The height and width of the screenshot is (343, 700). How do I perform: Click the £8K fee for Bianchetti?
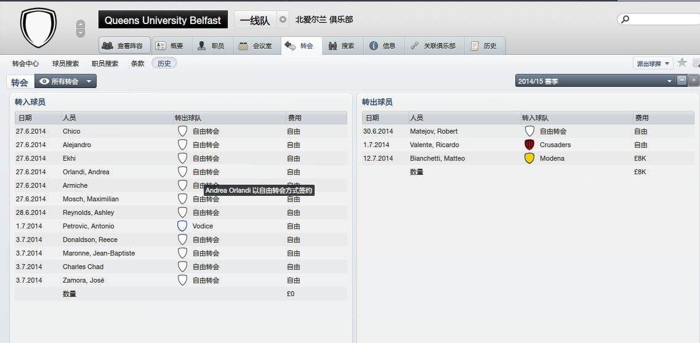(640, 158)
